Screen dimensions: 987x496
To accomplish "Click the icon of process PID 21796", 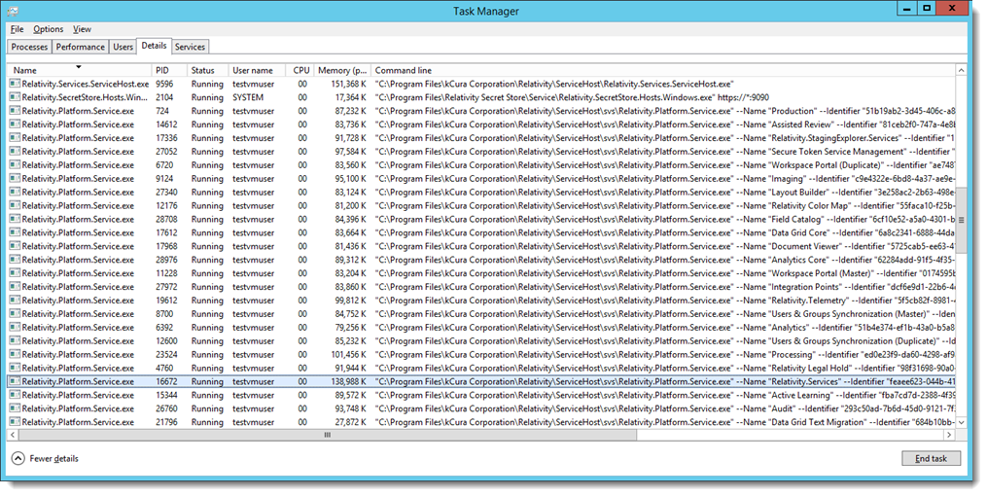I will 15,422.
